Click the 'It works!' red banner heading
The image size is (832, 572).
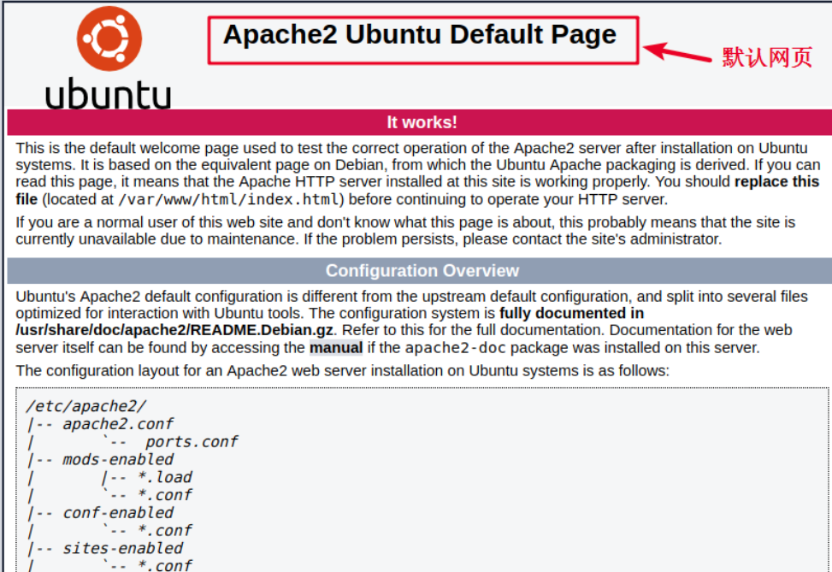pos(422,122)
